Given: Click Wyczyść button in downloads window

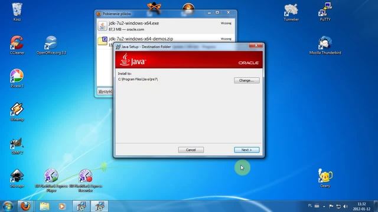Looking at the screenshot, I should (x=105, y=91).
